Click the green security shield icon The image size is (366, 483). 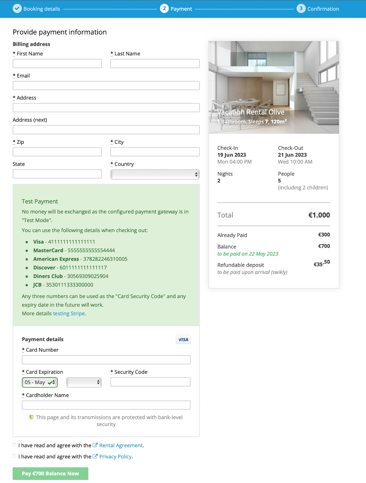[31, 417]
